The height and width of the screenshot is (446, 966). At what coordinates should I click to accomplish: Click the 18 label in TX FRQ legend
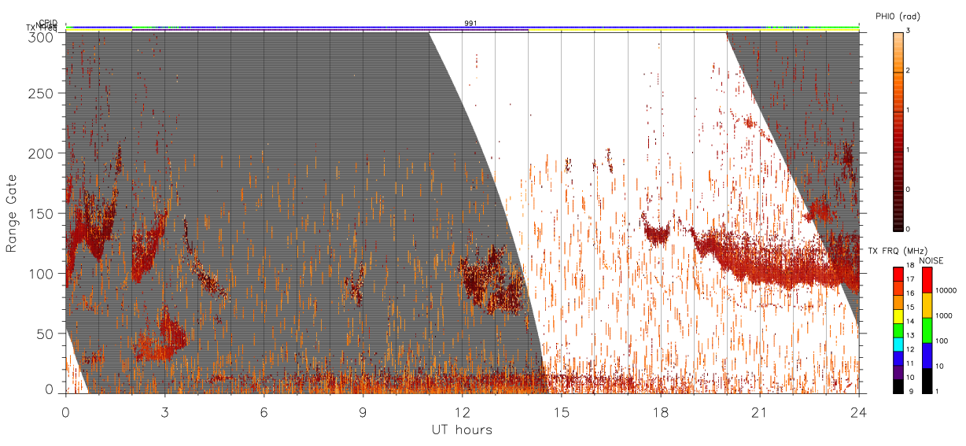pos(911,265)
